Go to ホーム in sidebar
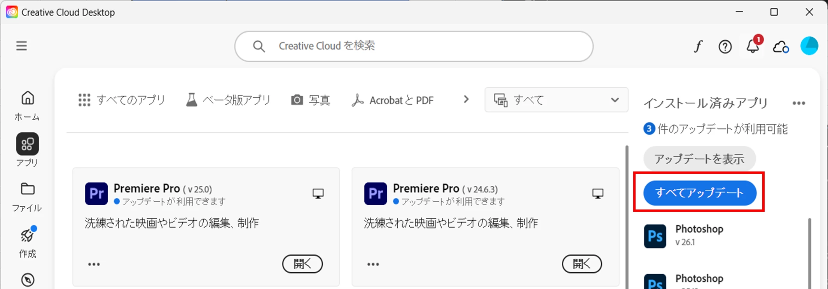Image resolution: width=828 pixels, height=289 pixels. (27, 106)
